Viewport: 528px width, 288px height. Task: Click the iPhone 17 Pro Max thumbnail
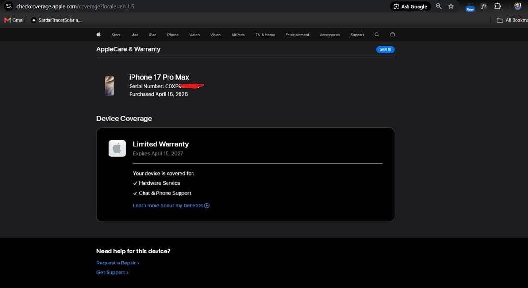point(109,85)
